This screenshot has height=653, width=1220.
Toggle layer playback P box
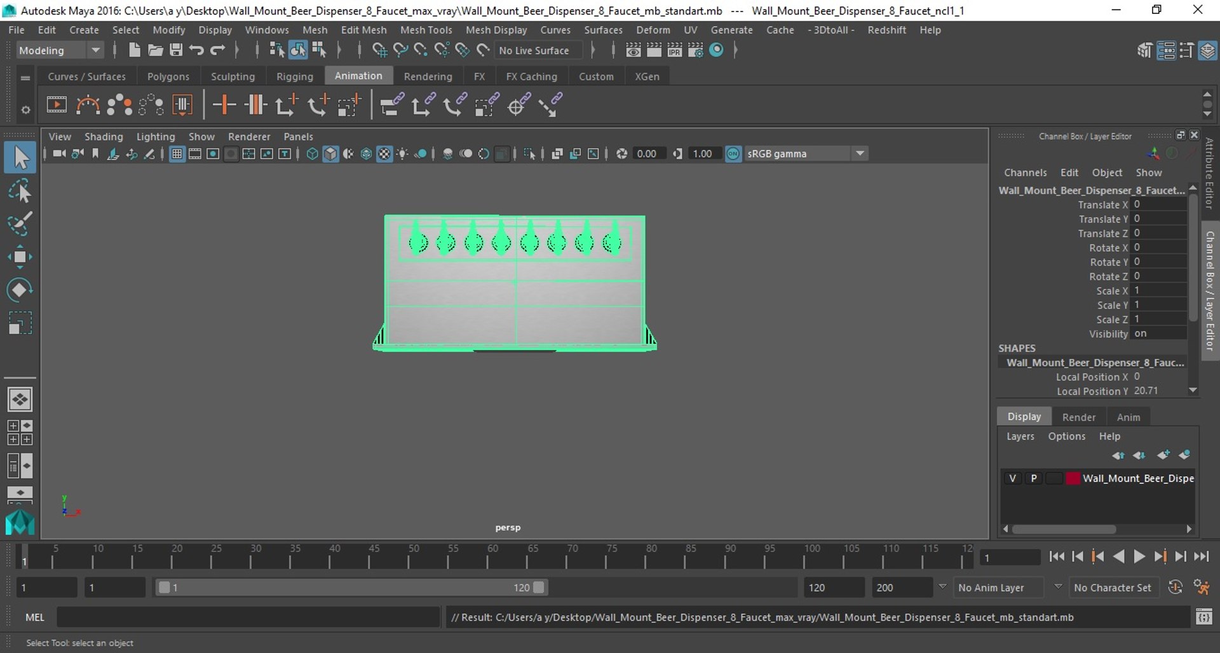pos(1034,478)
